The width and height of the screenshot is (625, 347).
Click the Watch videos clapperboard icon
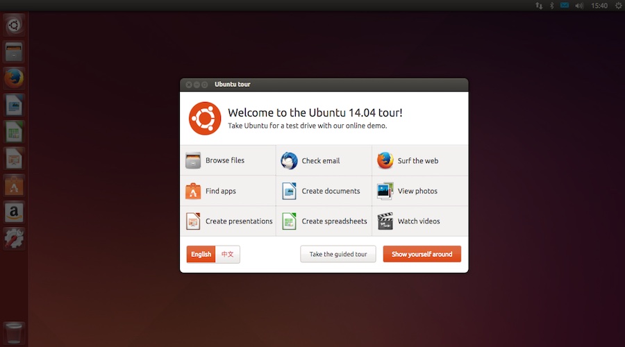tap(385, 221)
